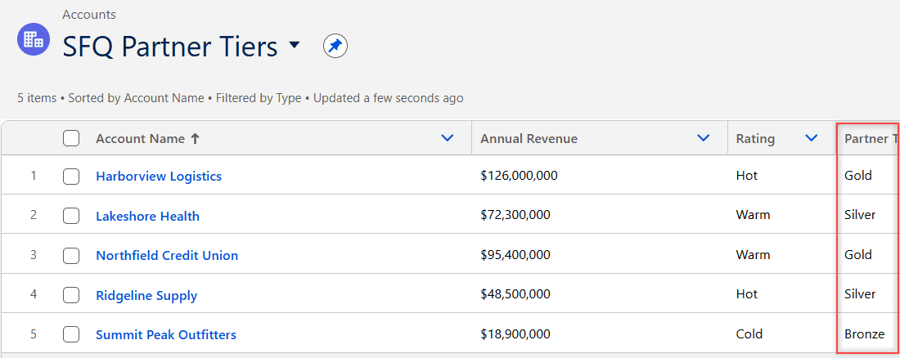Select the $18,900,000 revenue cell
The image size is (900, 358).
pyautogui.click(x=515, y=334)
